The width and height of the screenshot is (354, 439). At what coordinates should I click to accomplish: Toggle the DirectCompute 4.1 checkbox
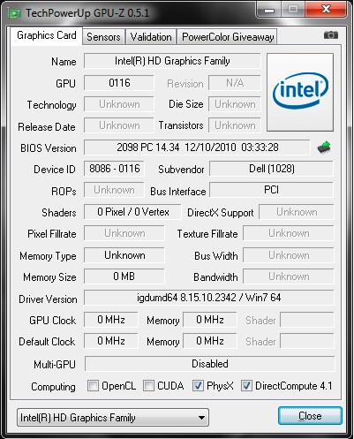[x=246, y=385]
